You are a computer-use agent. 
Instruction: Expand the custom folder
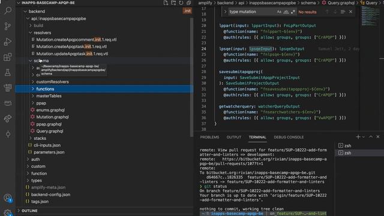104,166
